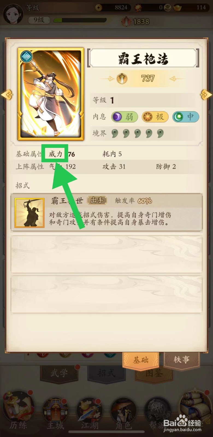Screen dimensions: 213x437
Task: Select the 招式 bottom tab
Action: click(106, 373)
